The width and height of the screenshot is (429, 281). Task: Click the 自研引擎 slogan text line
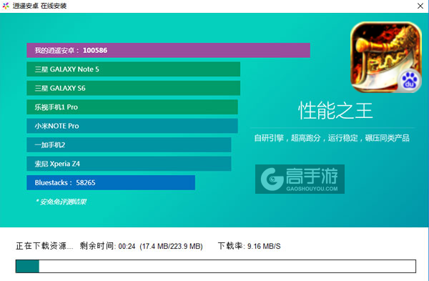coord(332,138)
